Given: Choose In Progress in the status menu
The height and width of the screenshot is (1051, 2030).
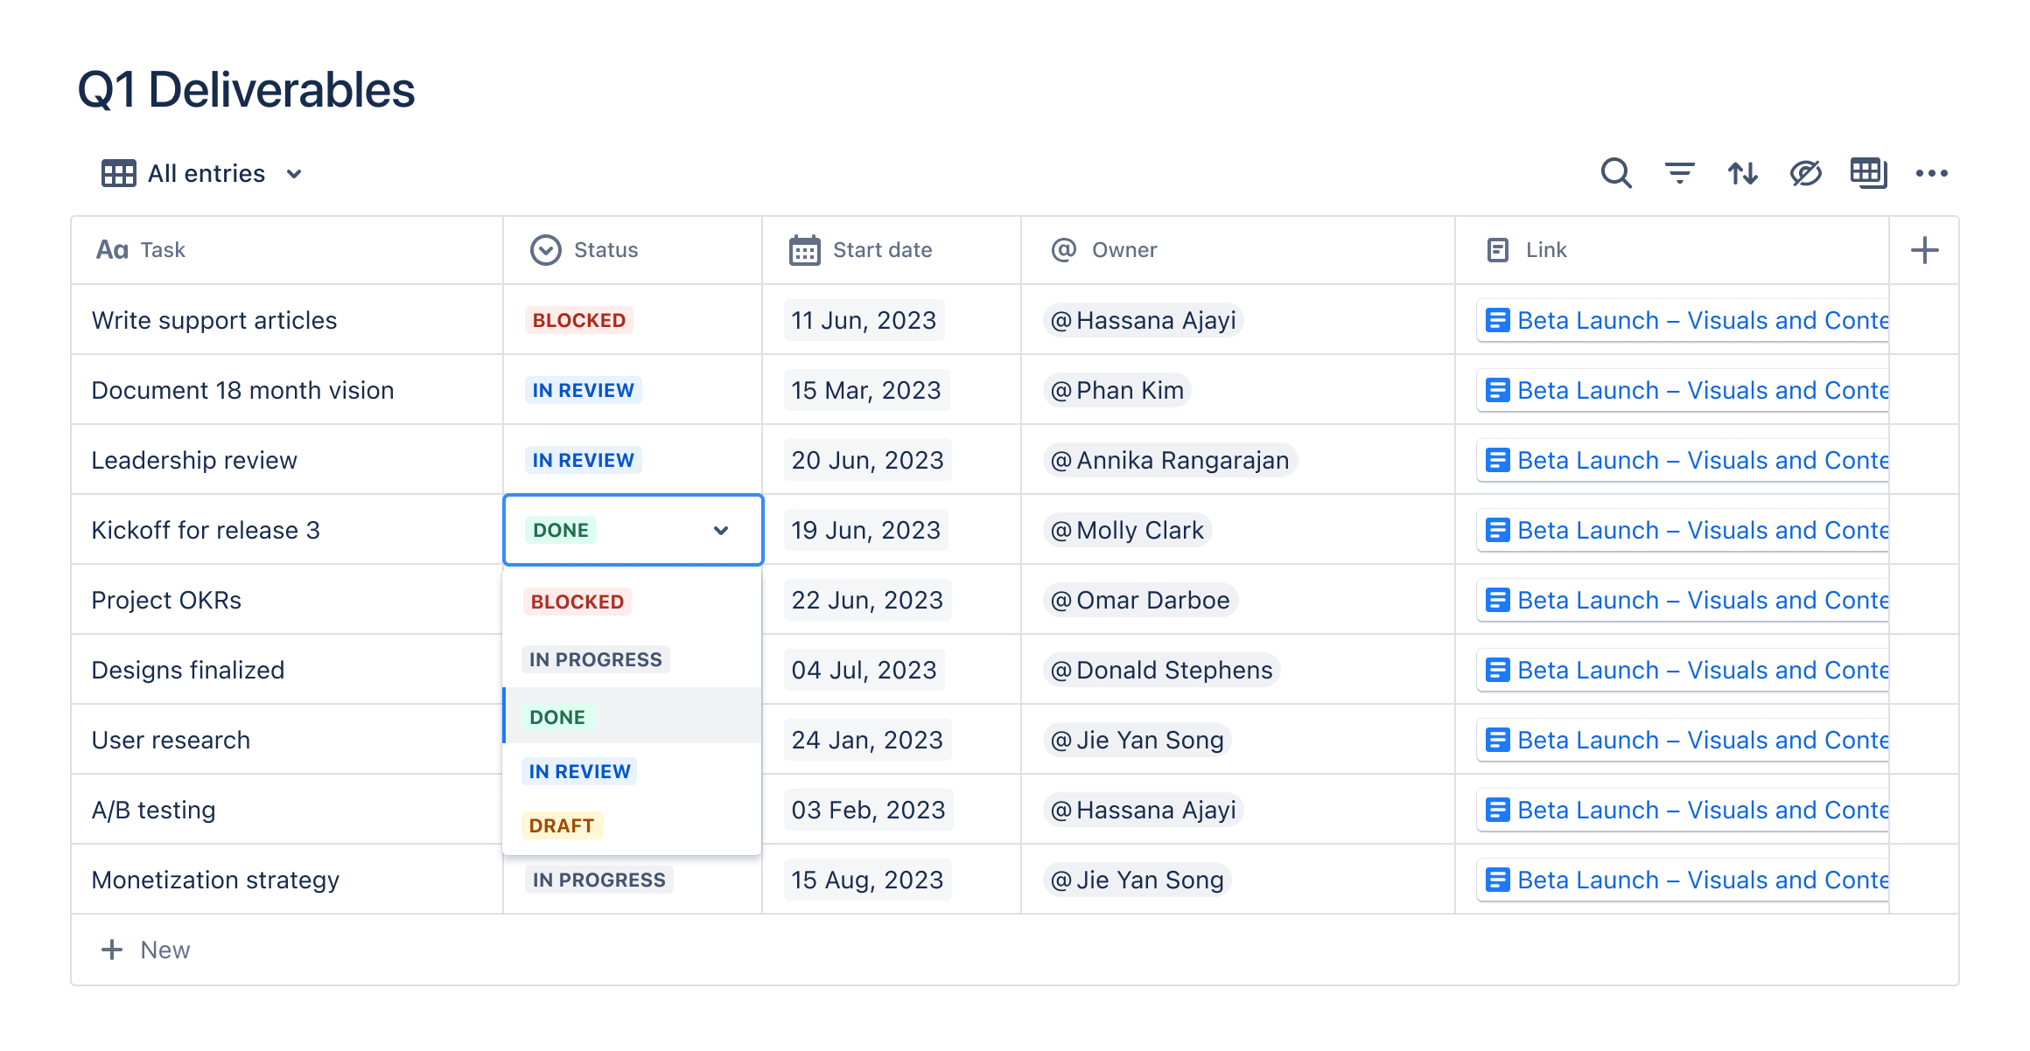Looking at the screenshot, I should pyautogui.click(x=595, y=658).
